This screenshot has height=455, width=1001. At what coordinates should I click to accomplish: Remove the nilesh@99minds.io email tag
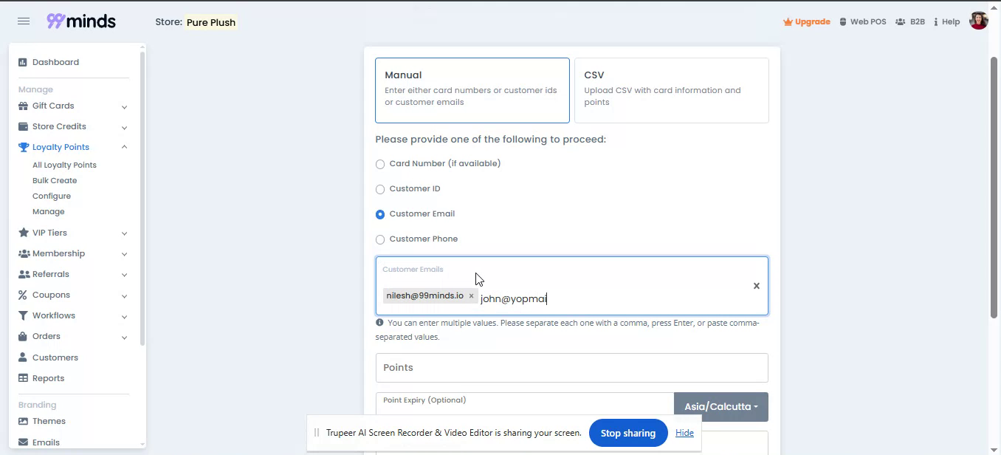coord(471,296)
